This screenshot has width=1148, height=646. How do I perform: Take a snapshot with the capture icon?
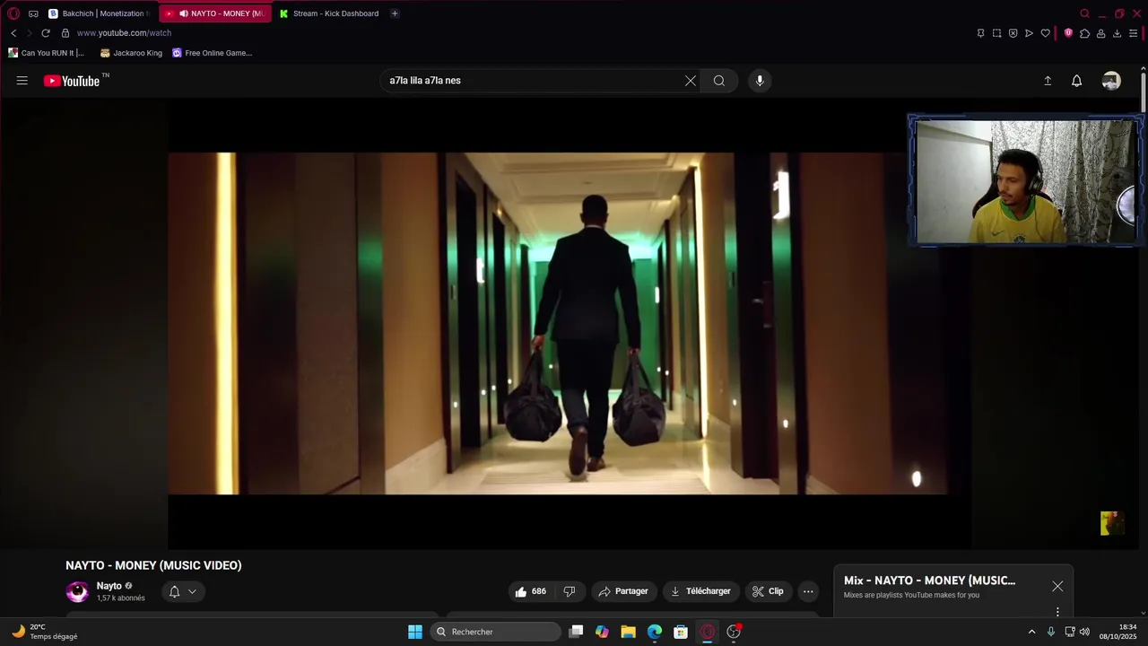[x=996, y=33]
